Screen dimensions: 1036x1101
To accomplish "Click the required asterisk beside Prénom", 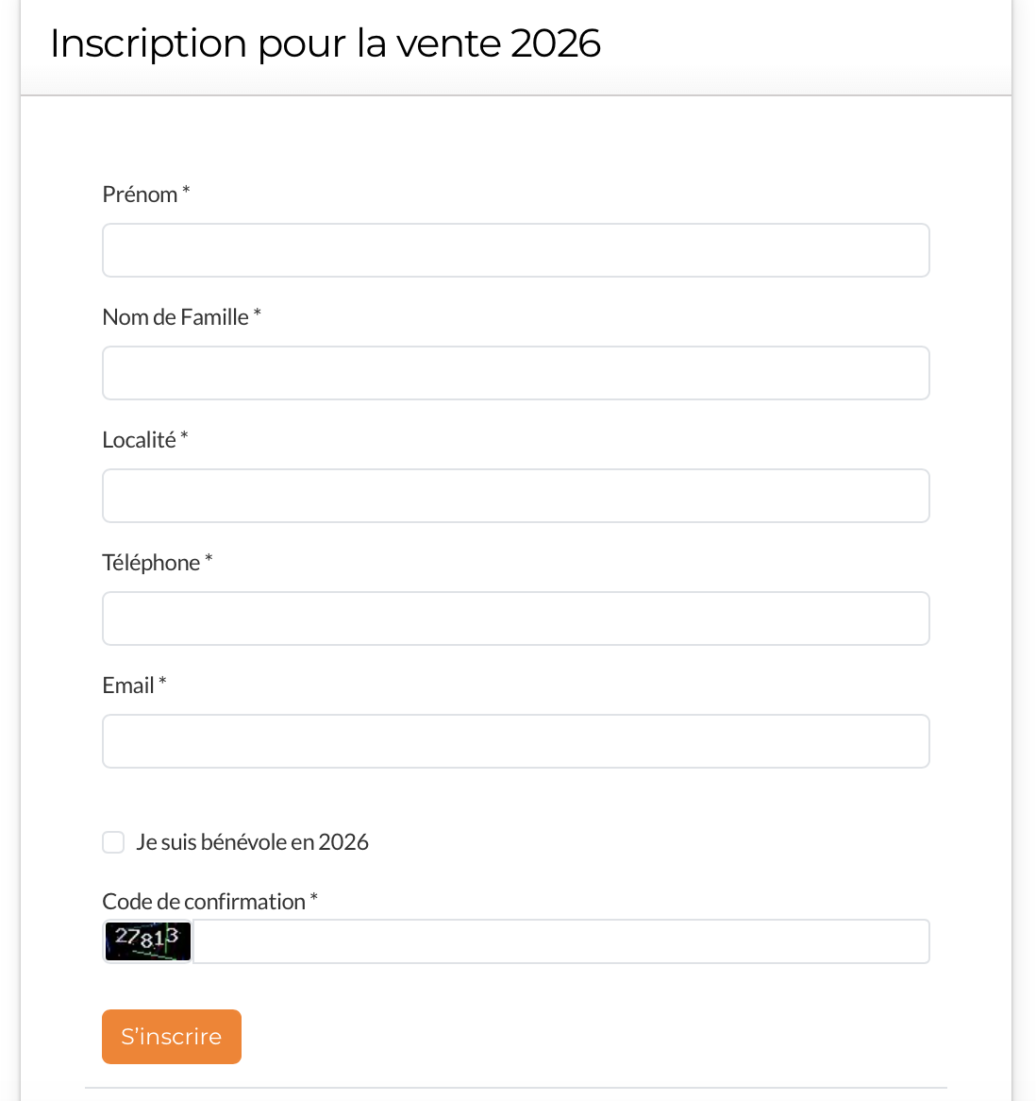I will 186,191.
